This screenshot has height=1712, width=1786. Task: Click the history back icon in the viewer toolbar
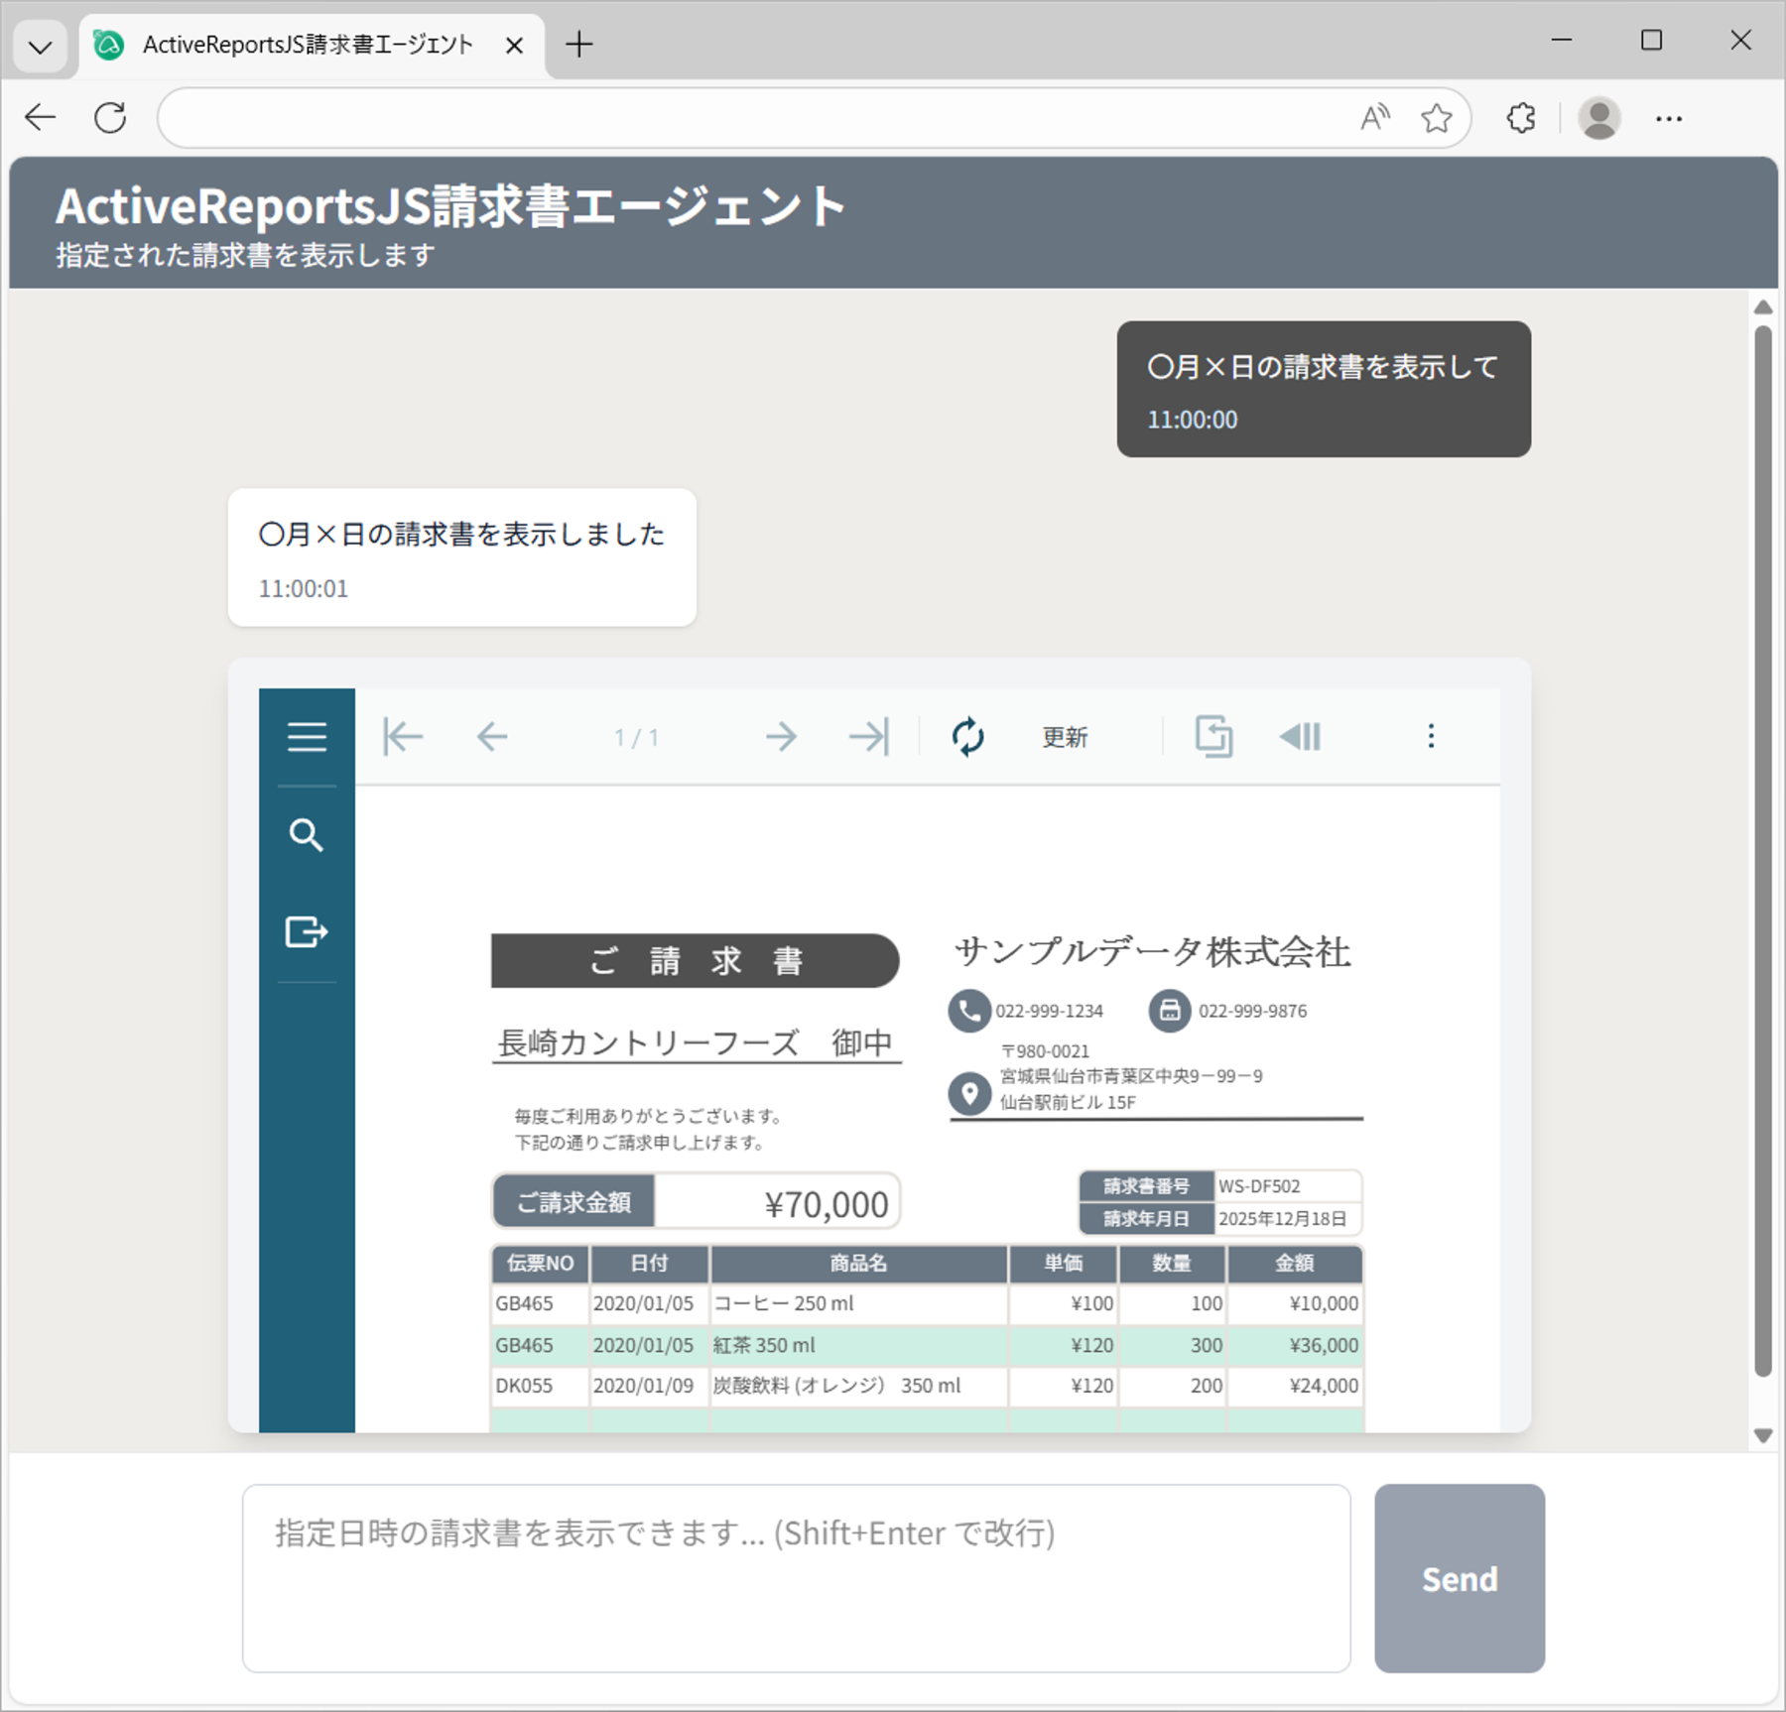(x=1301, y=737)
